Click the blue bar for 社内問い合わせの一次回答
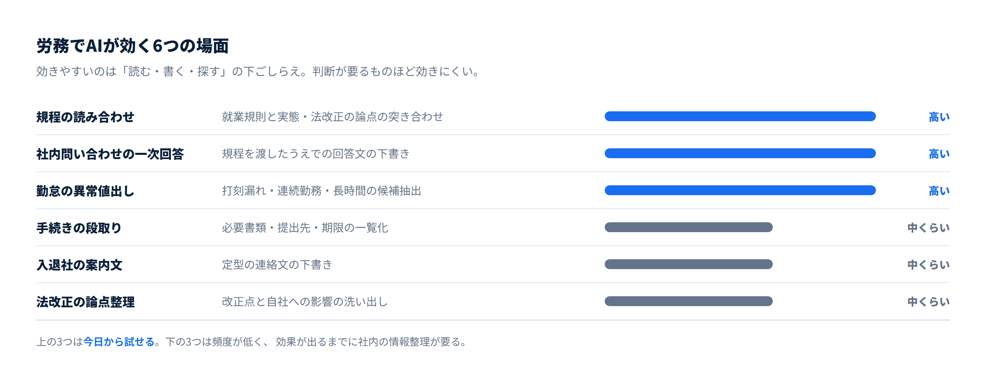The width and height of the screenshot is (986, 378). click(740, 153)
